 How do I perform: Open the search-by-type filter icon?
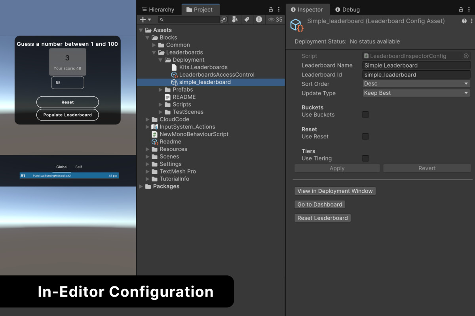coord(235,19)
